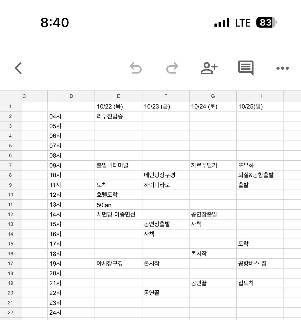Select the cell reading 까르푸털기
Viewport: 301px width, 320px height.
coord(213,165)
